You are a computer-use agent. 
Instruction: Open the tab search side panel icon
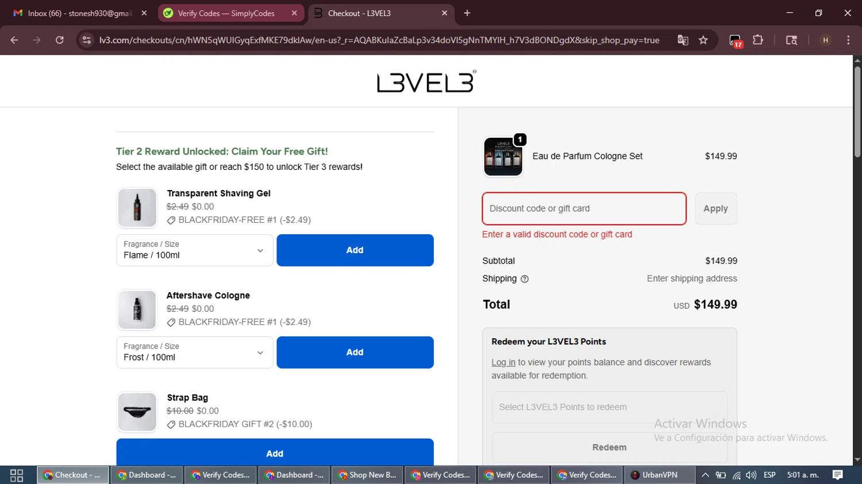coord(791,40)
